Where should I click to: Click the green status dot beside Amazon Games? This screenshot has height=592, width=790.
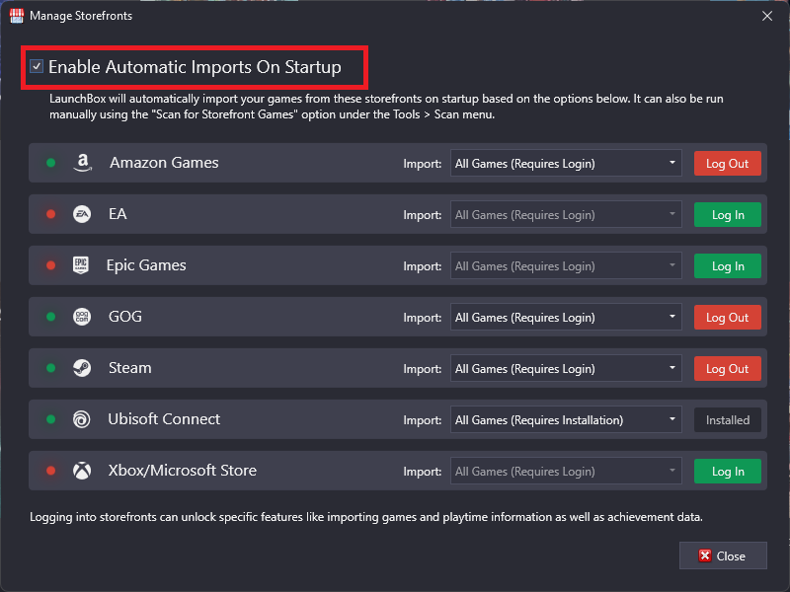51,163
